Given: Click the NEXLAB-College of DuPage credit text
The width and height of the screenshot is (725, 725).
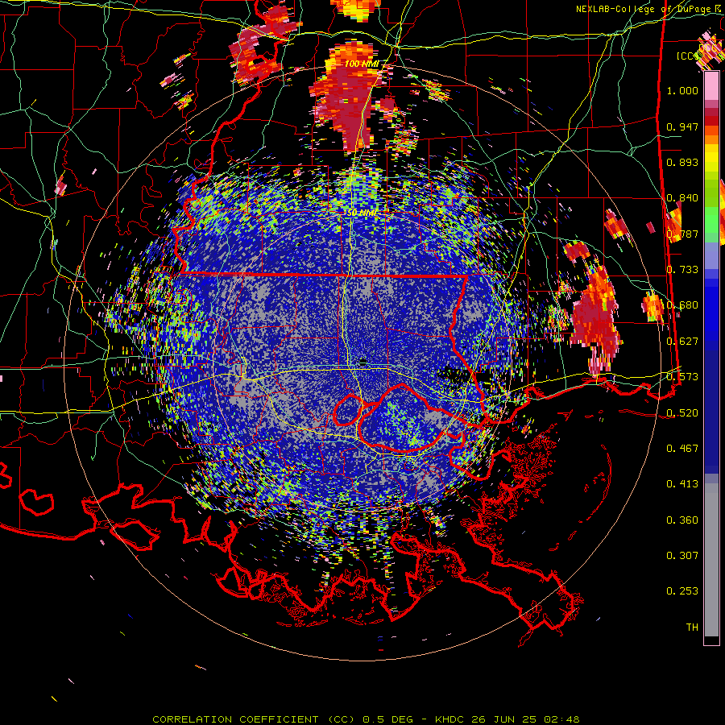Looking at the screenshot, I should tap(644, 9).
